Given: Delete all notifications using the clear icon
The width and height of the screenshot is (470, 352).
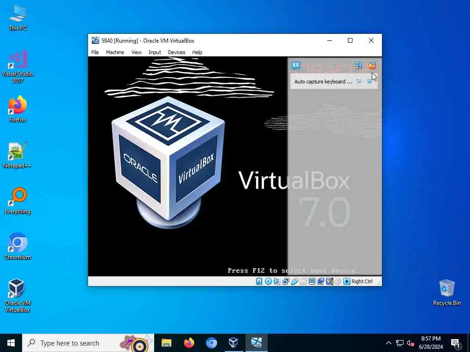Looking at the screenshot, I should point(372,66).
